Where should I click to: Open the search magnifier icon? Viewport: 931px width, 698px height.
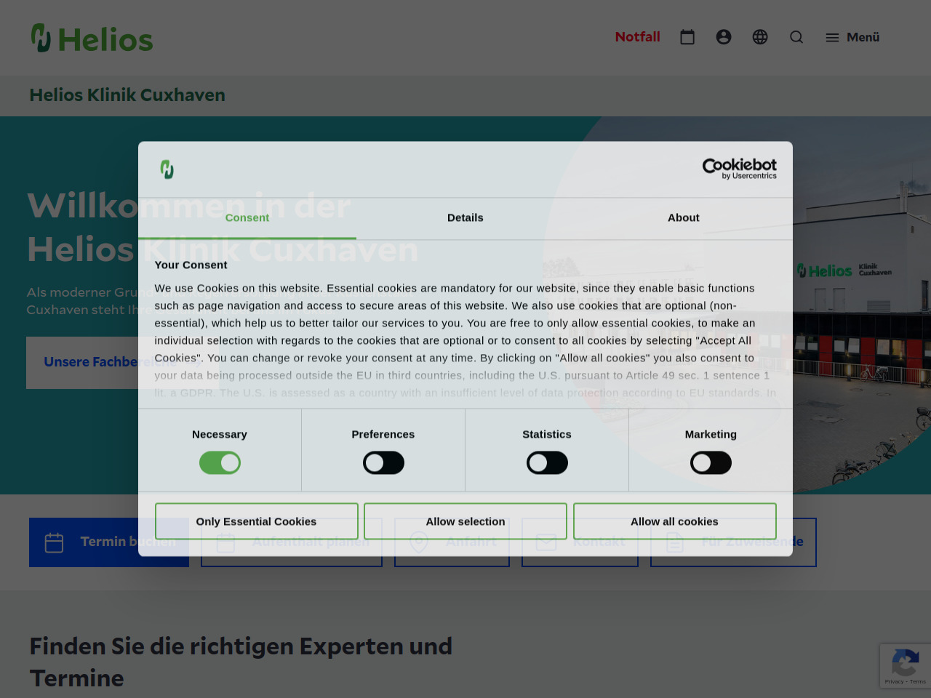(796, 37)
